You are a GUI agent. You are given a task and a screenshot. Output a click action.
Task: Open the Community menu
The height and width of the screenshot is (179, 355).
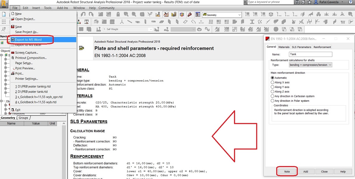pos(106,8)
